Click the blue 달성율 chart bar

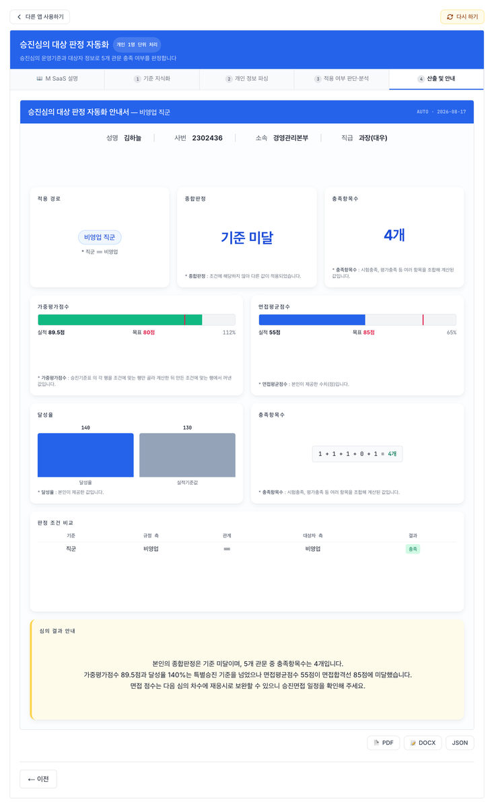[85, 455]
